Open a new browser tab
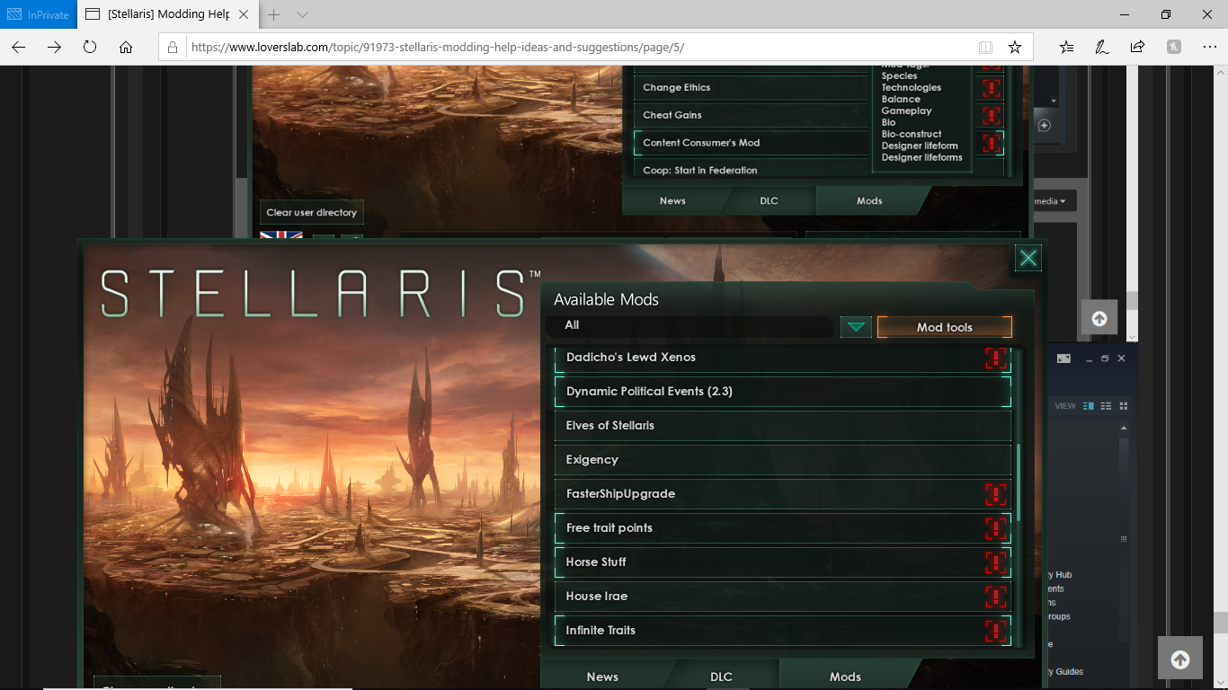1228x690 pixels. click(274, 14)
